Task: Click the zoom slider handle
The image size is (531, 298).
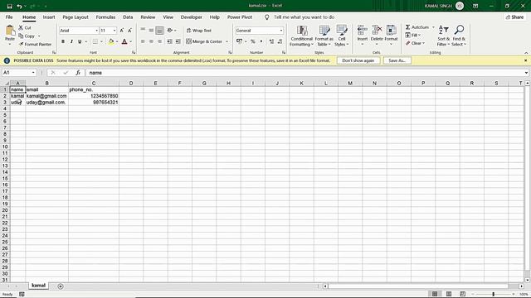Action: click(493, 294)
